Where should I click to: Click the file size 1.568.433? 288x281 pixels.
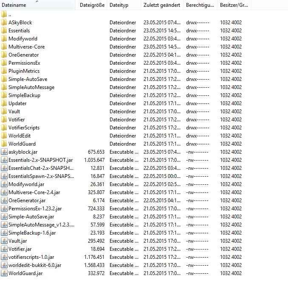point(94,265)
